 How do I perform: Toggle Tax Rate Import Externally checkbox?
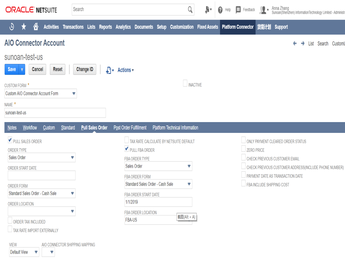click(x=10, y=229)
